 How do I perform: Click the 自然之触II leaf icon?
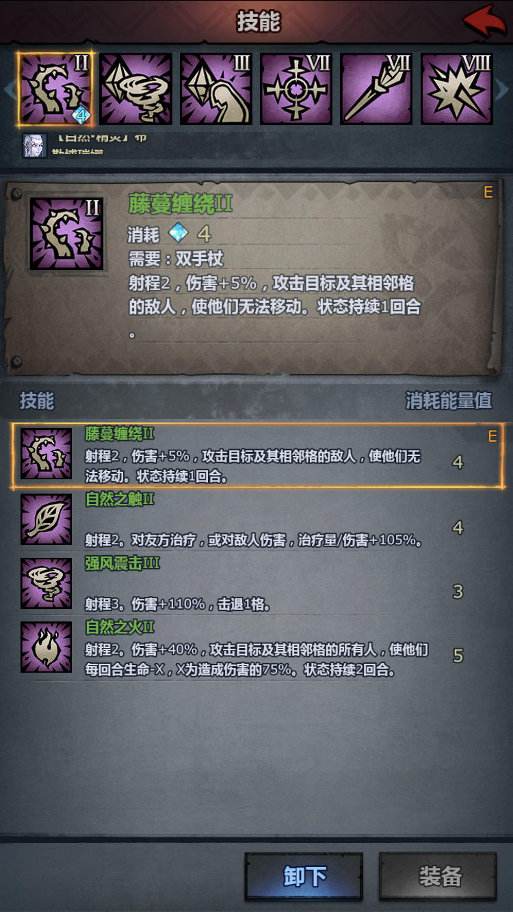point(47,519)
